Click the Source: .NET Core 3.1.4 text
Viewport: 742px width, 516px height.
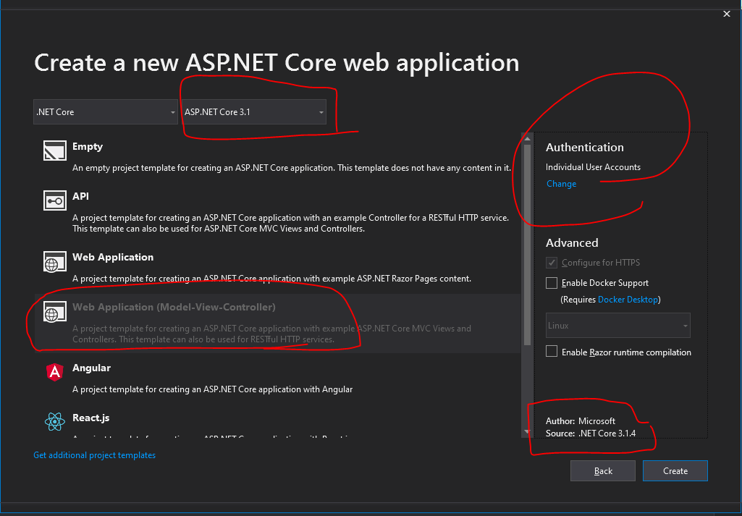(x=591, y=433)
